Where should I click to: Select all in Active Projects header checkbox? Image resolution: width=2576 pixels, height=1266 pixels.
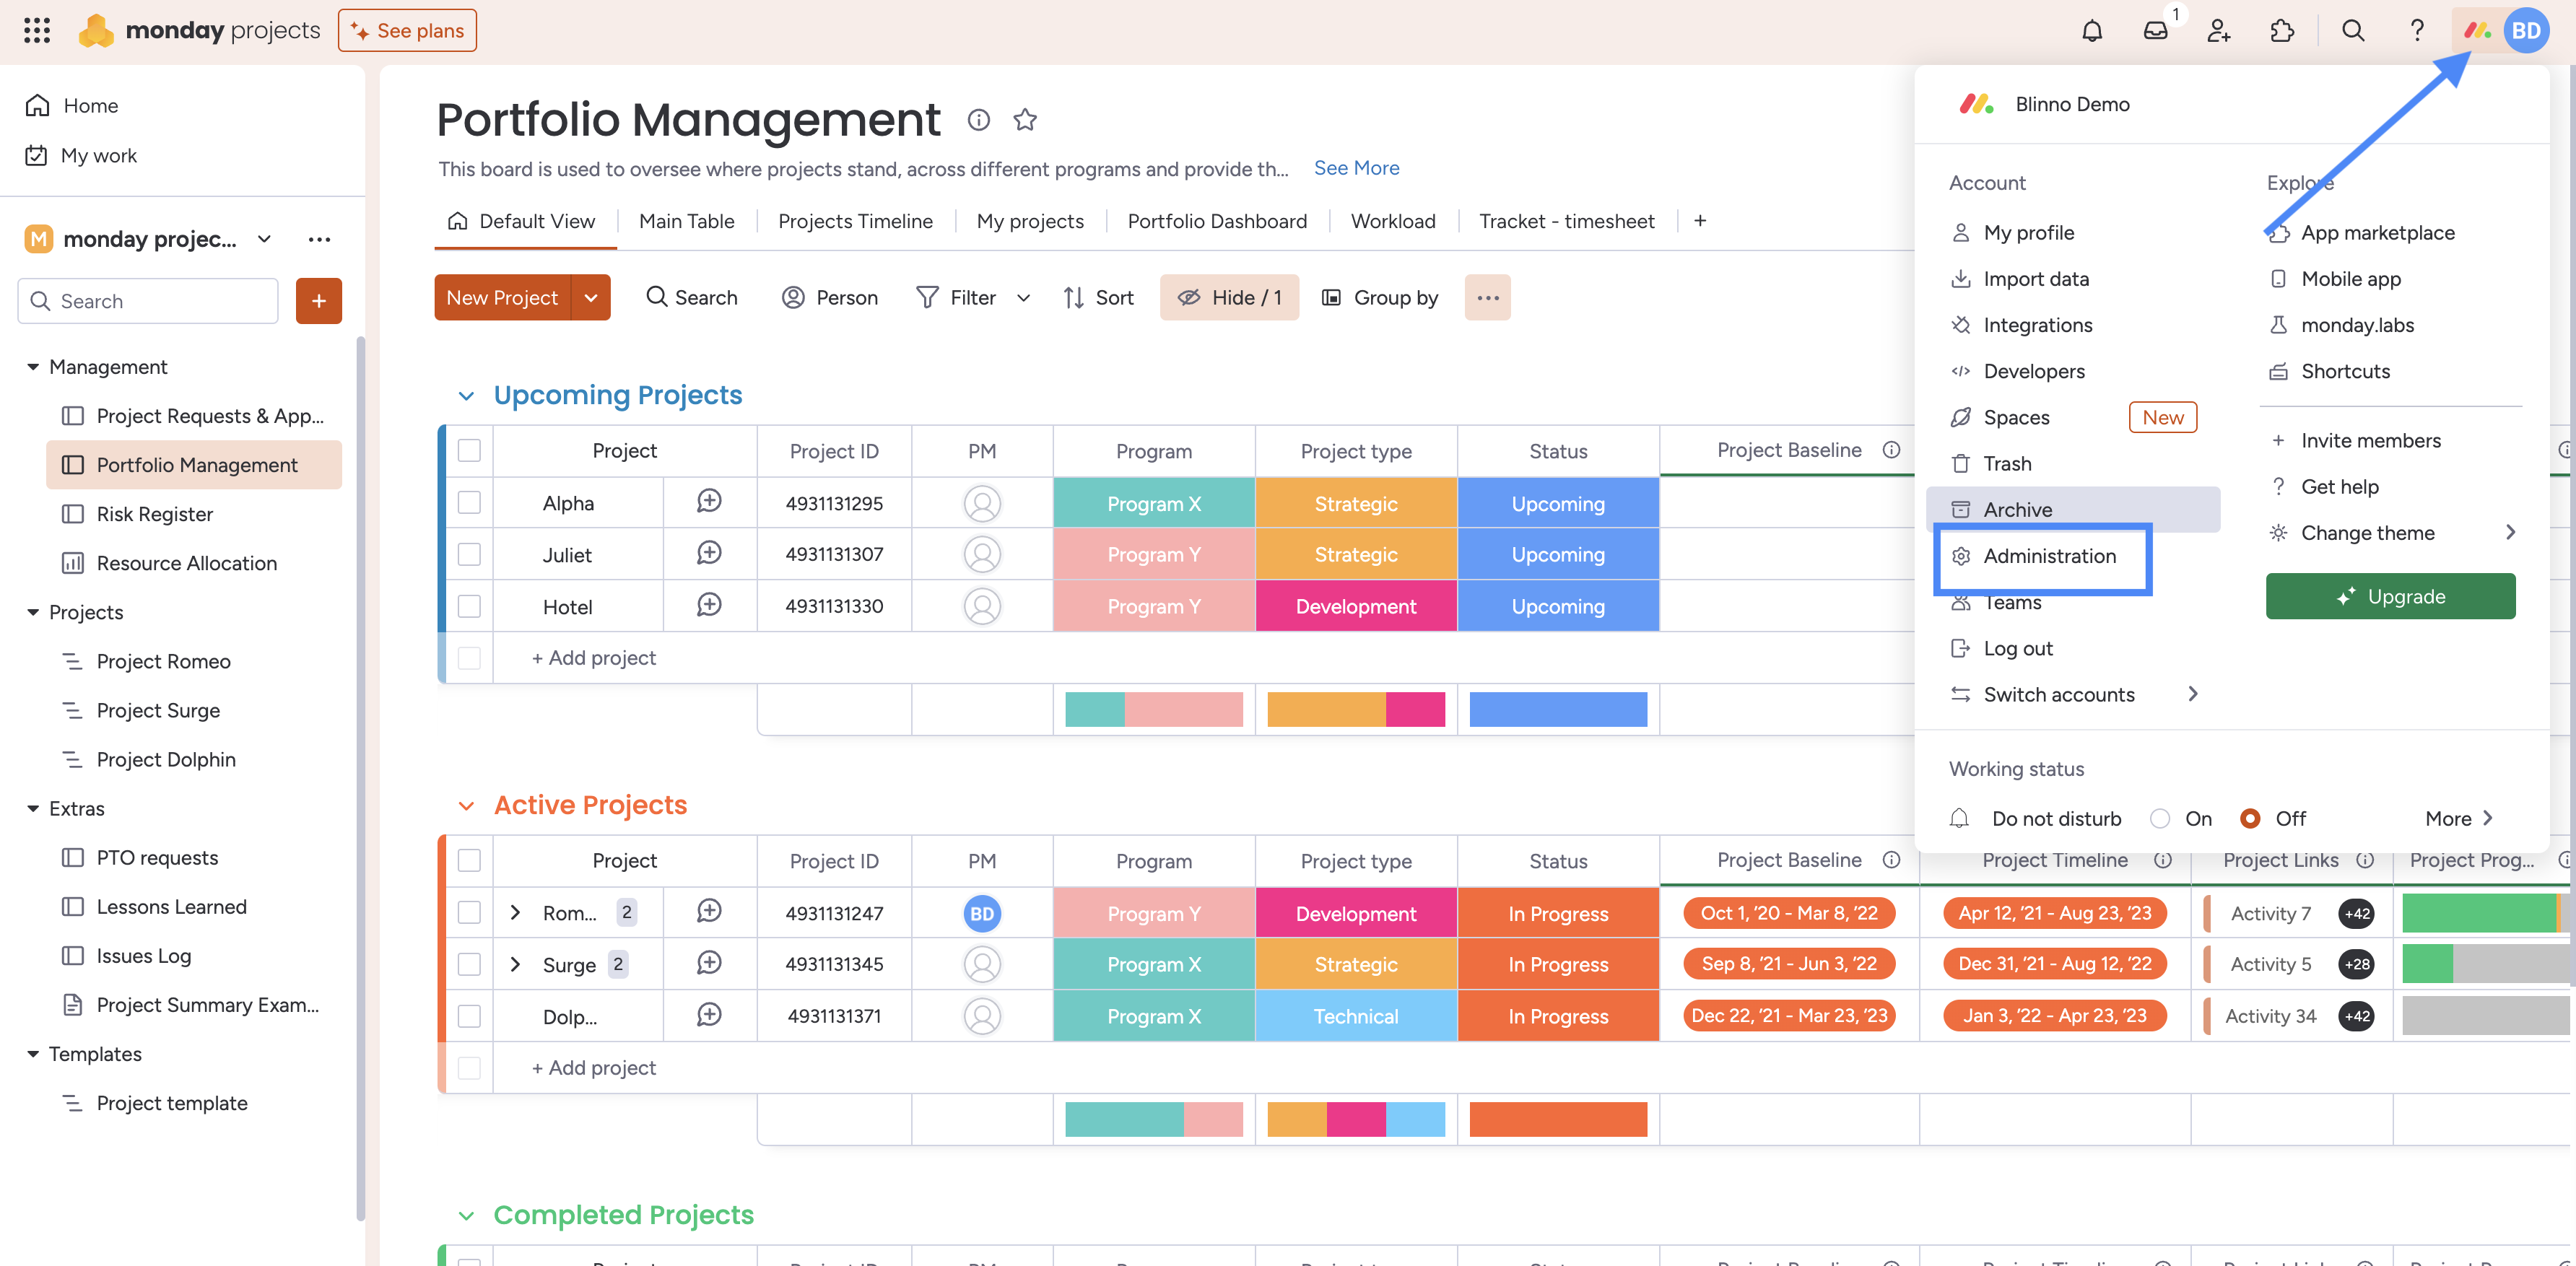(469, 860)
